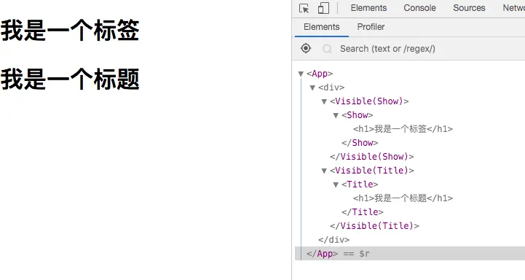This screenshot has width=525, height=280.
Task: Select the </Visible(Show)> closing tag
Action: click(x=371, y=157)
